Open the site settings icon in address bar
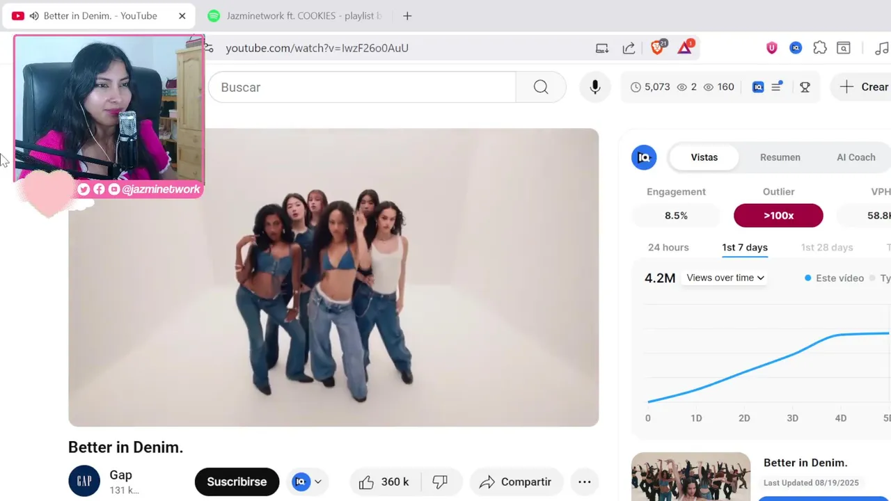This screenshot has height=501, width=891. (x=209, y=48)
